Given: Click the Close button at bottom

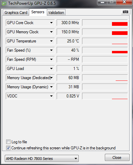Looking at the screenshot, I should [117, 158].
